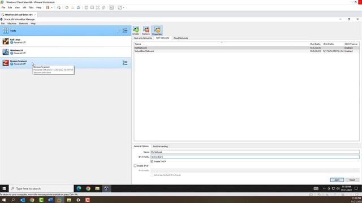Viewport: 362px width, 203px height.
Task: Click VMware console view icon
Action: click(112, 7)
